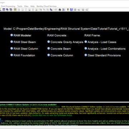Click the Model file path text

(66, 29)
